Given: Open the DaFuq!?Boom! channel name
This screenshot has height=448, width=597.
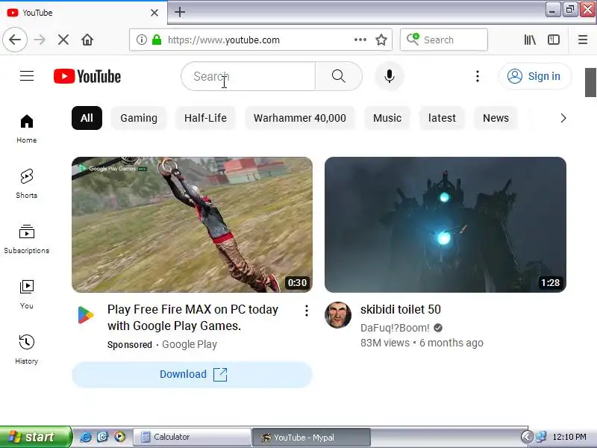Looking at the screenshot, I should [395, 328].
